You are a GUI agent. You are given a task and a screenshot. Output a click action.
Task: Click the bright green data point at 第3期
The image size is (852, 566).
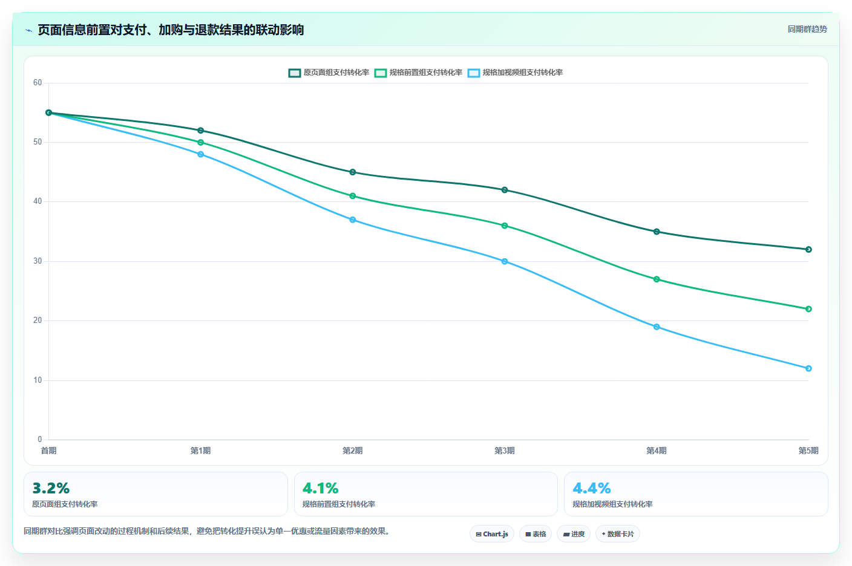click(505, 226)
